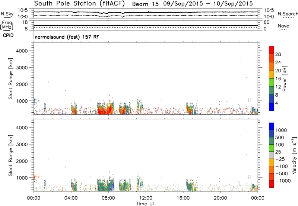The image size is (298, 206).
Task: Click the '16:00' time axis label
Action: click(183, 198)
